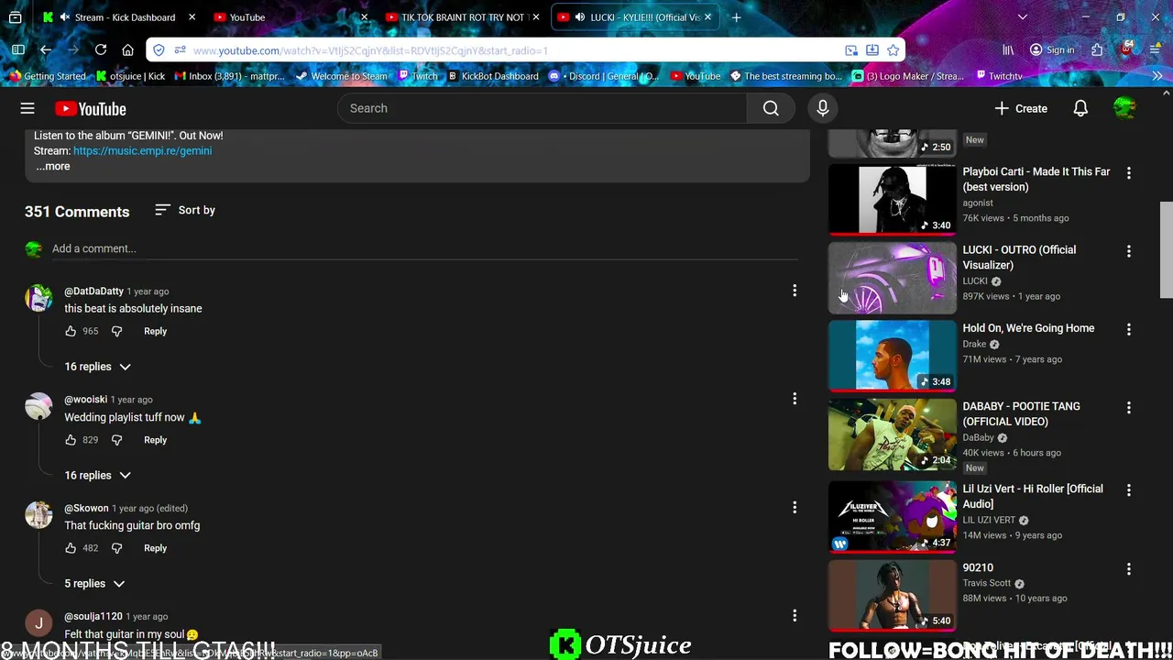This screenshot has height=660, width=1173.
Task: Go to the browser home page
Action: point(128,50)
